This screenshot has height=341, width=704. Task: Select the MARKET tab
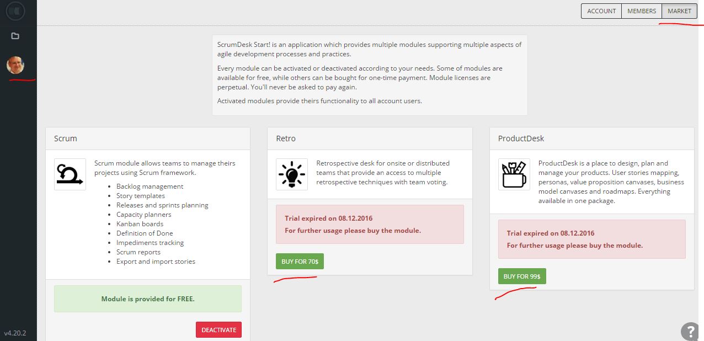[x=679, y=11]
